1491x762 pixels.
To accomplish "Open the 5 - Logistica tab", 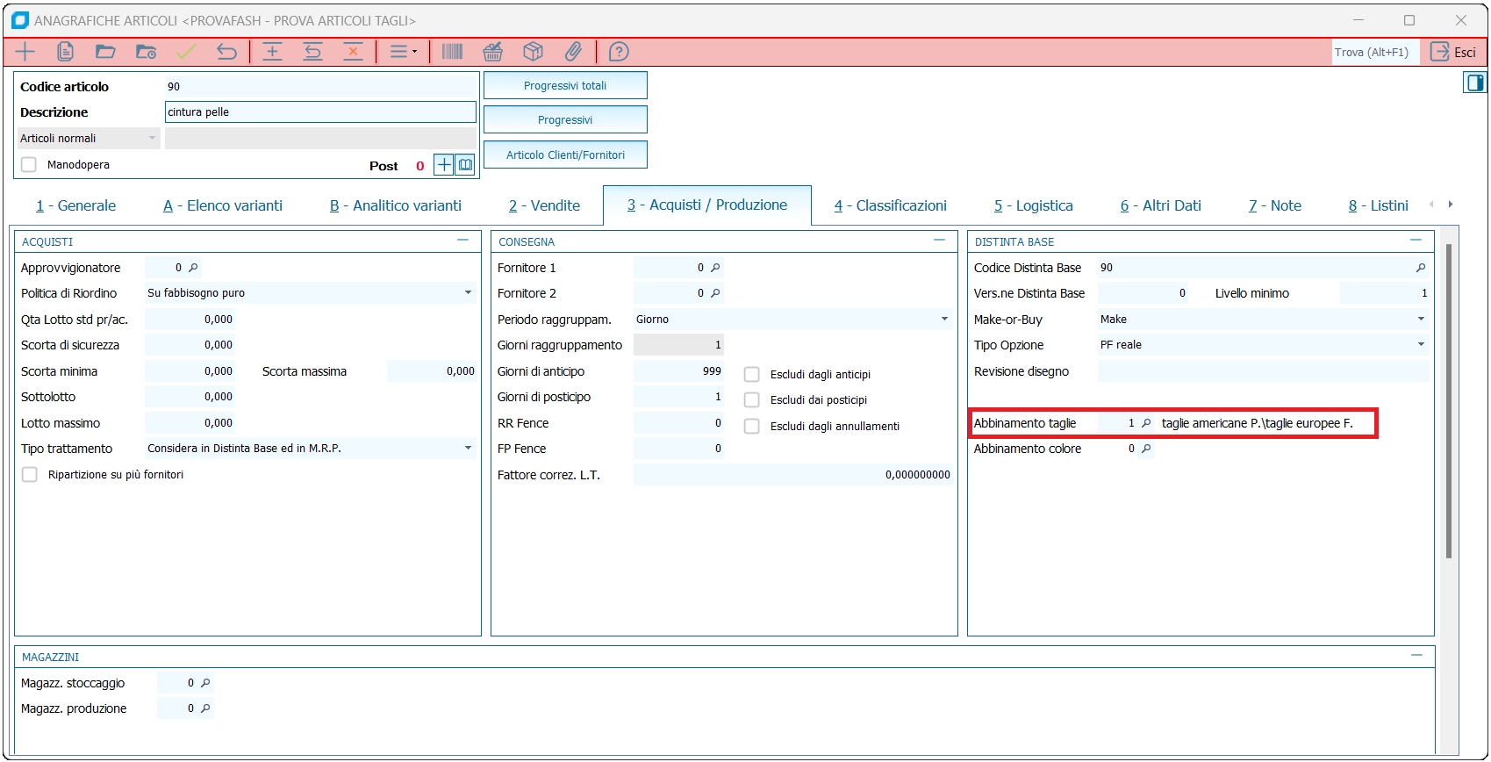I will [x=1033, y=205].
